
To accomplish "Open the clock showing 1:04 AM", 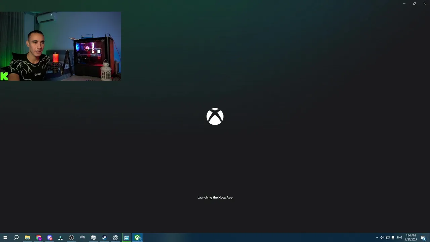I will click(x=411, y=238).
